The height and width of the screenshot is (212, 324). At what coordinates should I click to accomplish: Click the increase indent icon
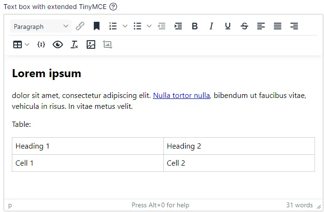point(178,26)
